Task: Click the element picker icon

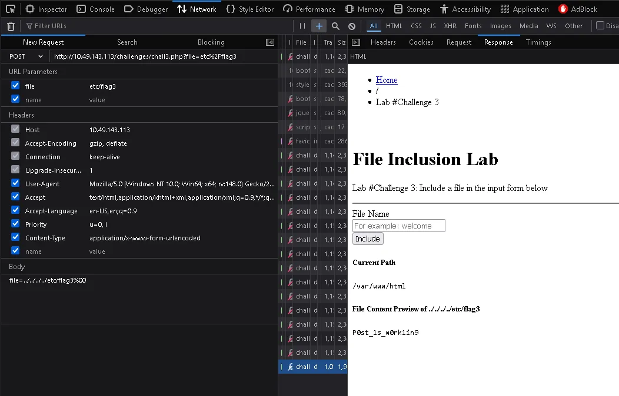Action: click(x=11, y=9)
